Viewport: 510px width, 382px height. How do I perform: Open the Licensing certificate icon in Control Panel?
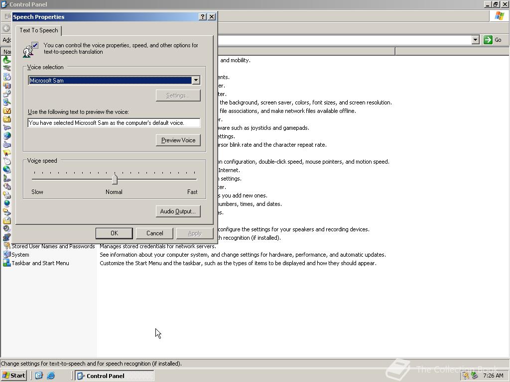click(x=7, y=153)
